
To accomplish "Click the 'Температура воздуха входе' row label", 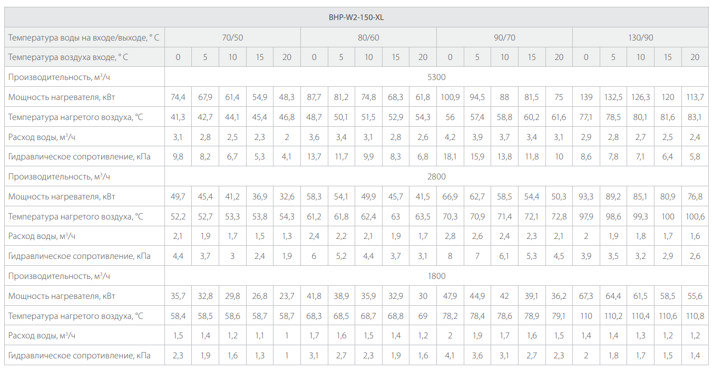I will (68, 57).
